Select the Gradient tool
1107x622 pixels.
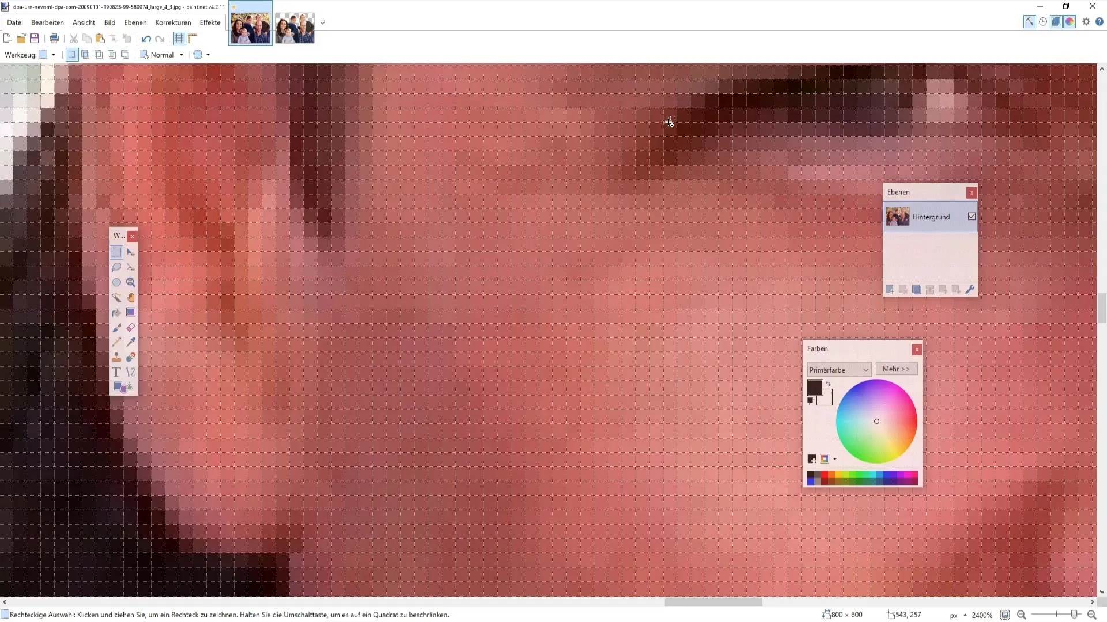coord(131,312)
